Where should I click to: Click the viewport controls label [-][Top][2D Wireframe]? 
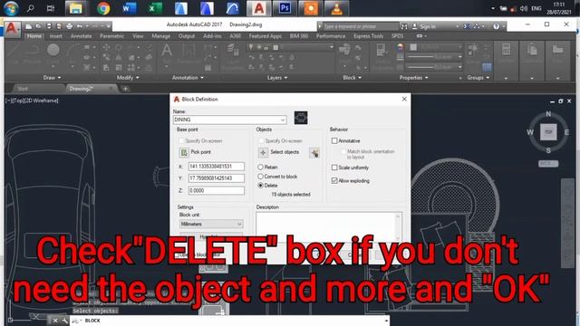(32, 101)
